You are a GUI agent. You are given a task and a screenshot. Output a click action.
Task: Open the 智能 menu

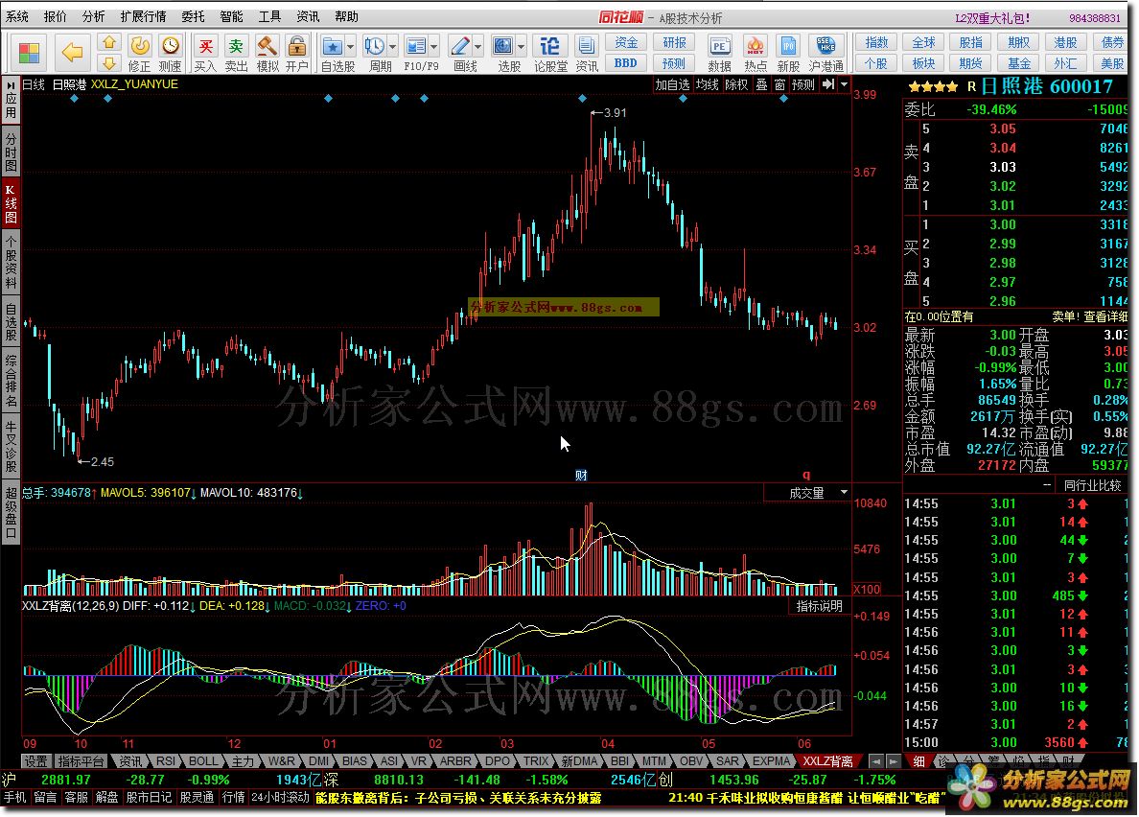231,16
